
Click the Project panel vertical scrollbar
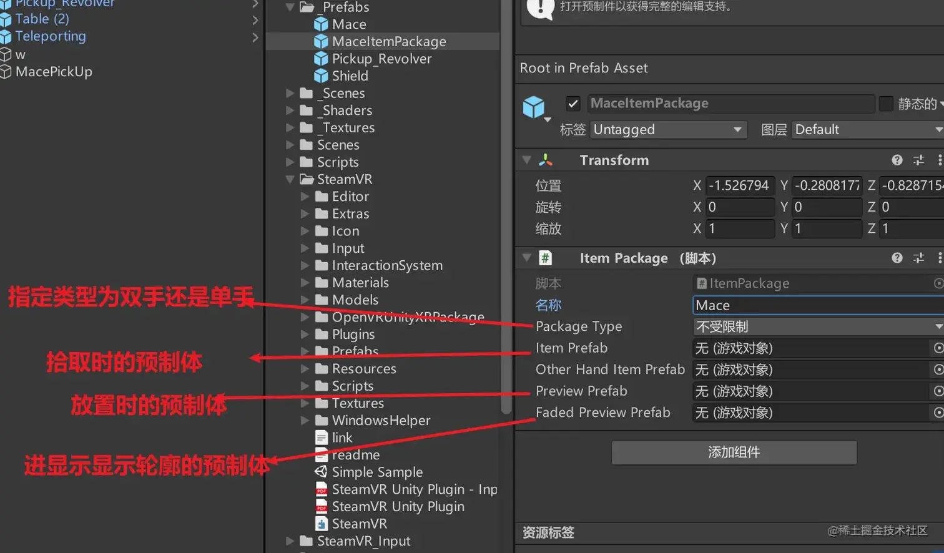point(506,206)
